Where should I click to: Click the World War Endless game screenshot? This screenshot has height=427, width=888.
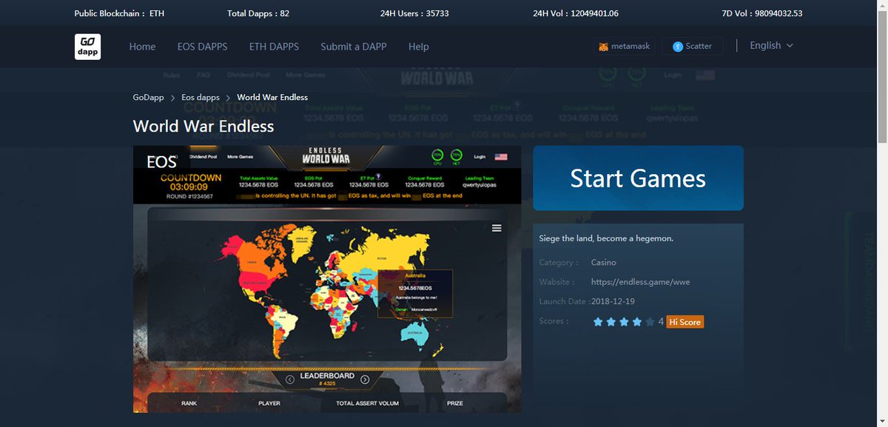[x=327, y=279]
